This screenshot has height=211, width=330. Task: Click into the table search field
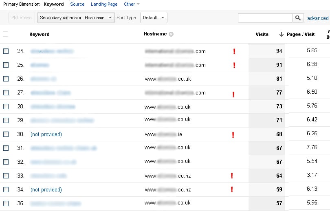[265, 18]
